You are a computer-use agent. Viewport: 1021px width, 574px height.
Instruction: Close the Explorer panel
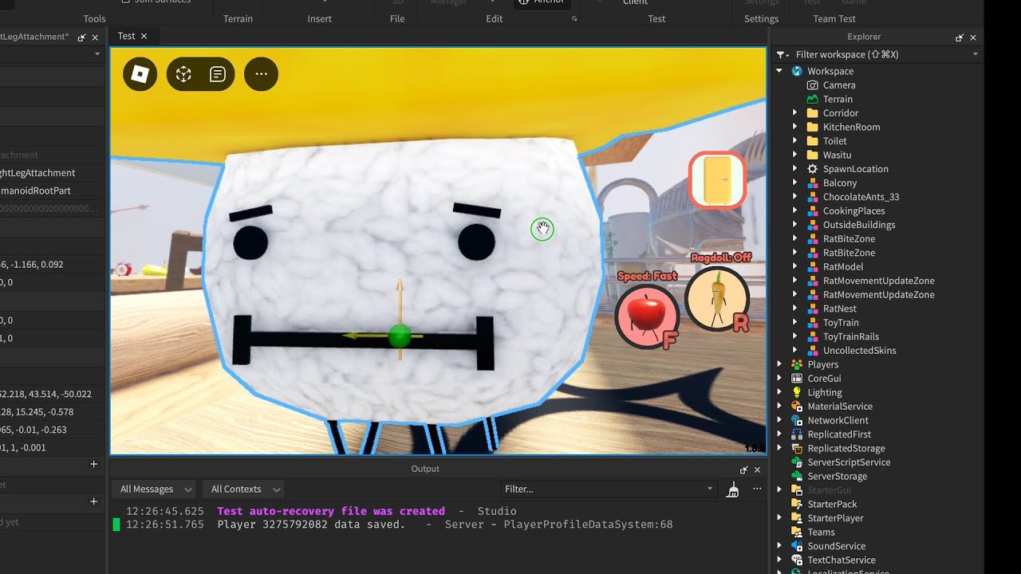pos(973,37)
